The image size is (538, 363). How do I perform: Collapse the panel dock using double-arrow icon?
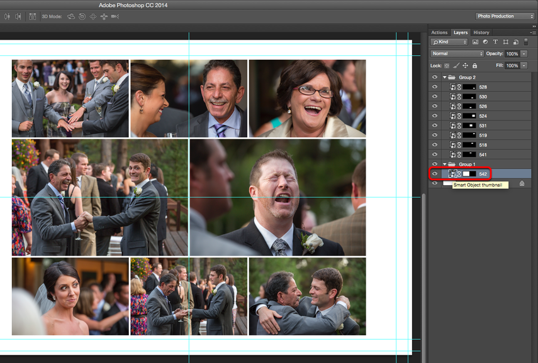point(534,26)
